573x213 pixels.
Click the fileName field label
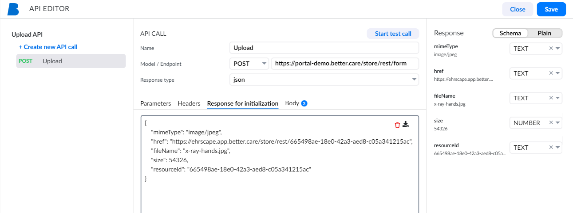click(444, 95)
